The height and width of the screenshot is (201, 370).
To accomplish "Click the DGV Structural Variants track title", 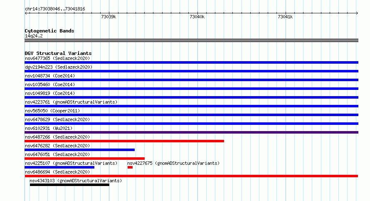I will (x=58, y=53).
